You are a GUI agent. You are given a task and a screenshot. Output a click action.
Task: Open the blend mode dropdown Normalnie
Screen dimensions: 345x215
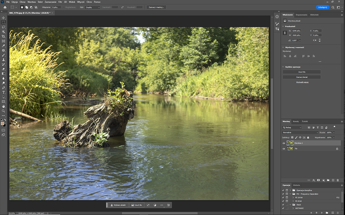(x=300, y=133)
